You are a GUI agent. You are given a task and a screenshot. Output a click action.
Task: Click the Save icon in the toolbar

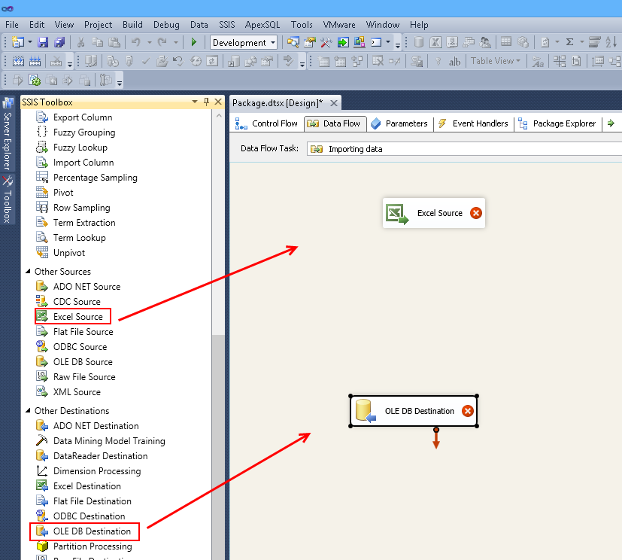click(43, 42)
